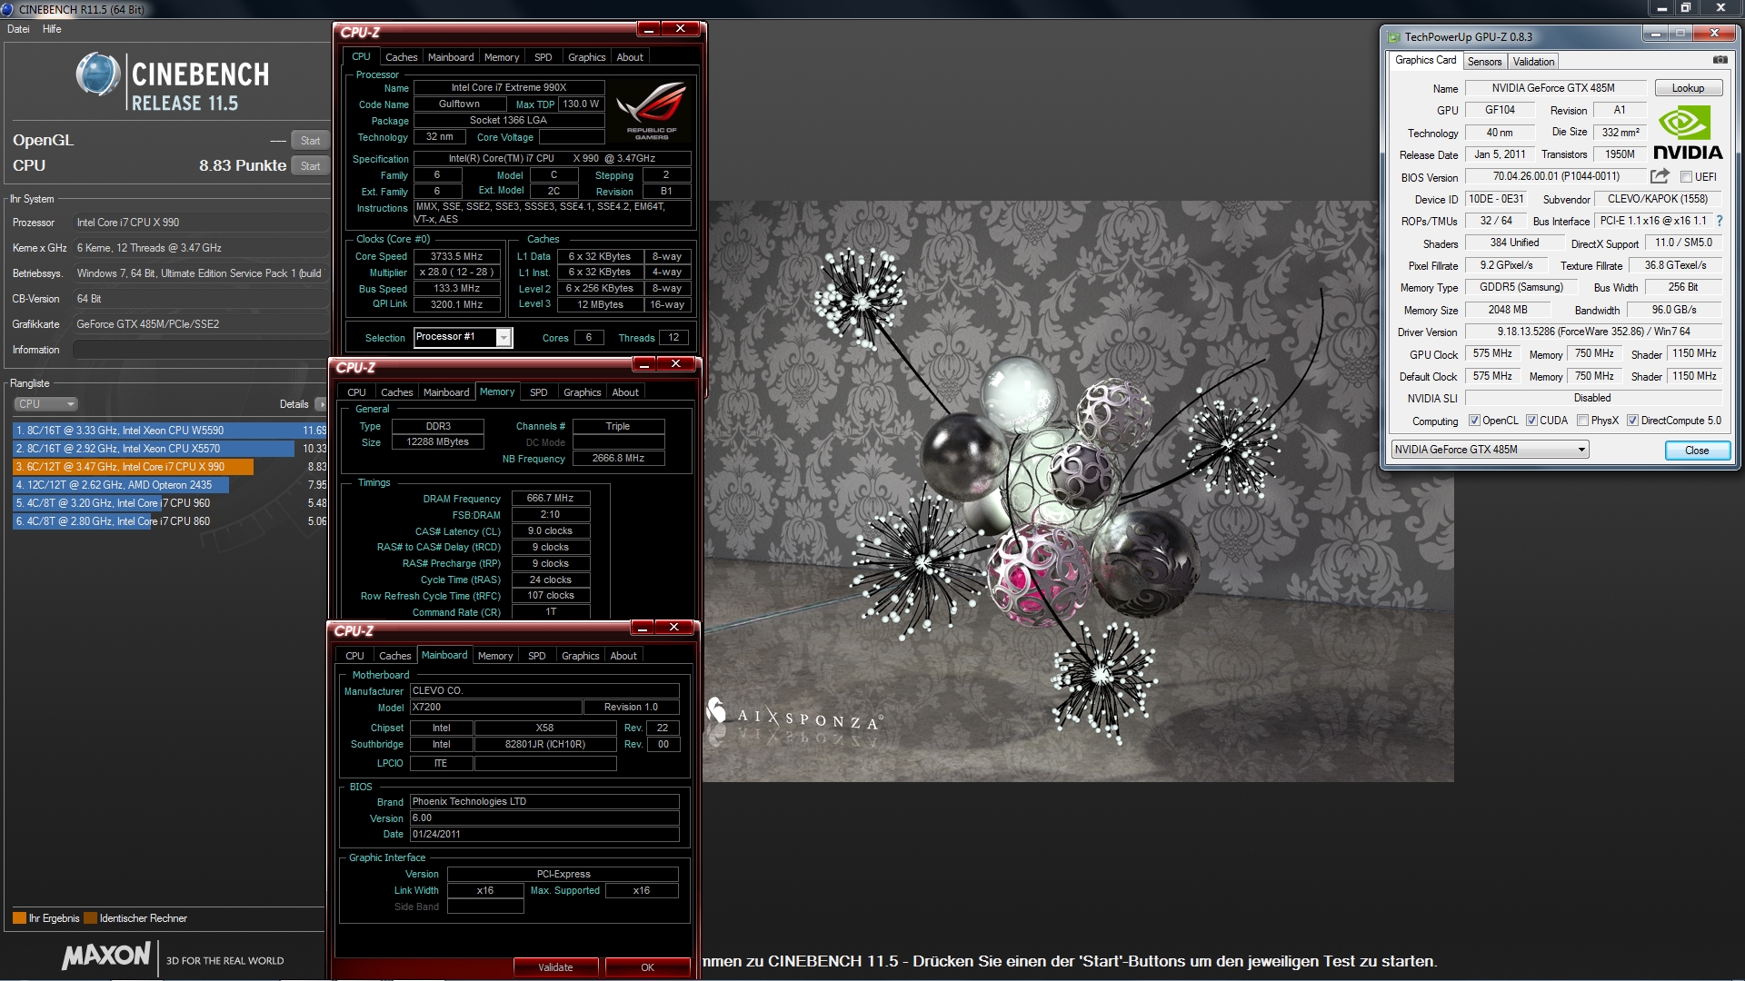Click the BIOS share/export arrow icon in GPU-Z
Viewport: 1745px width, 981px height.
click(1660, 176)
